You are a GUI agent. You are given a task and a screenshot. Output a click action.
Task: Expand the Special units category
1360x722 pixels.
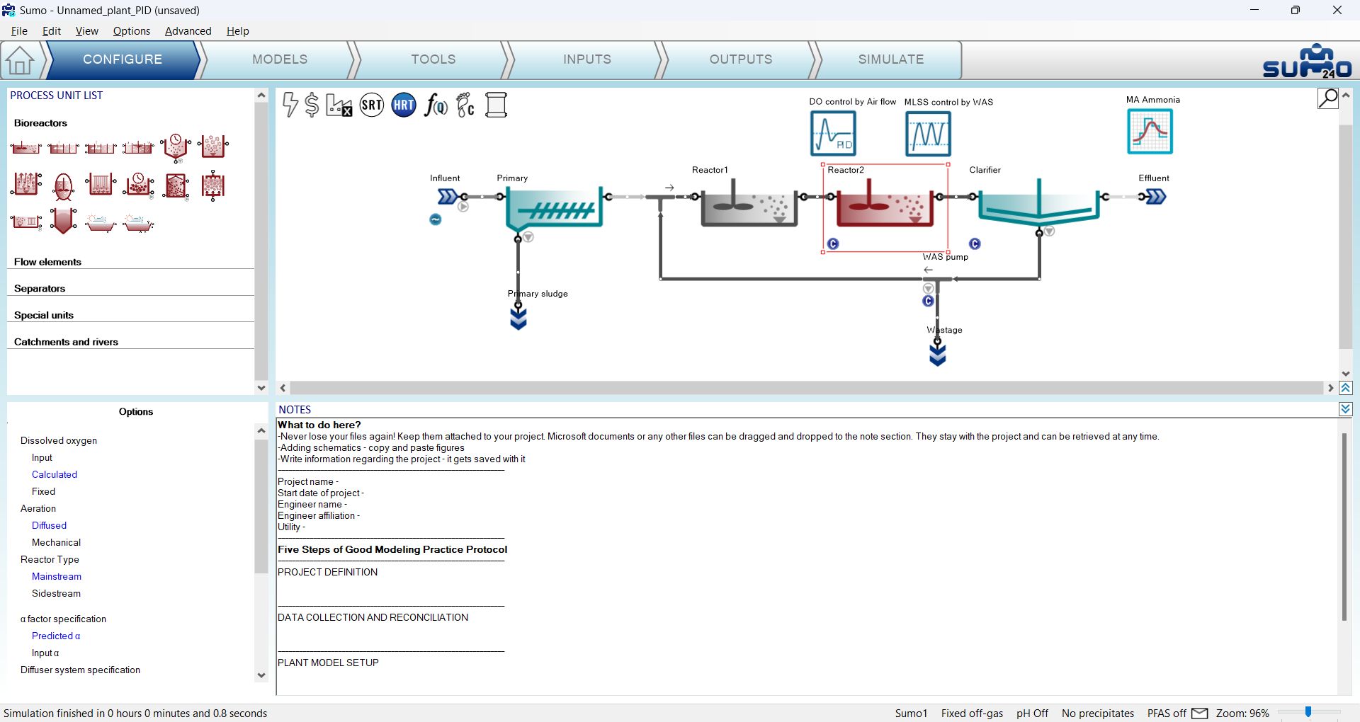click(44, 315)
